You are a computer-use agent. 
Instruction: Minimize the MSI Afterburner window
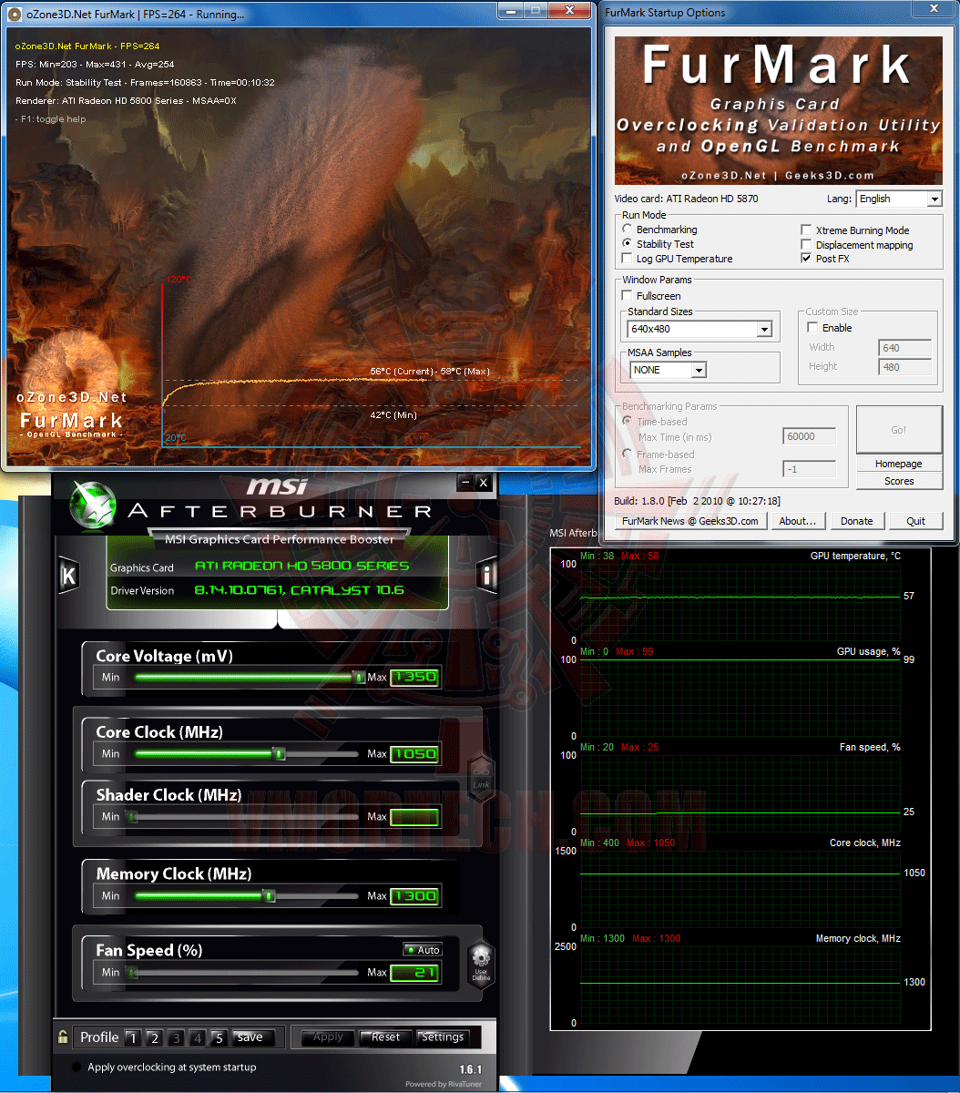click(x=466, y=482)
